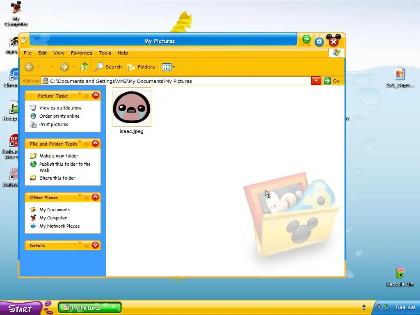420x315 pixels.
Task: Click Share this folder link
Action: pos(57,178)
